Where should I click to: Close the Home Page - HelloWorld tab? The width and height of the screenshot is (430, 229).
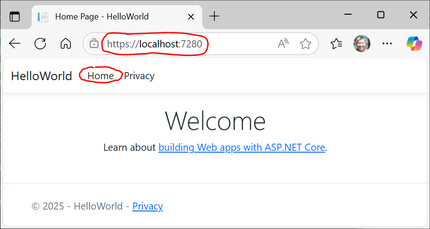(x=191, y=17)
